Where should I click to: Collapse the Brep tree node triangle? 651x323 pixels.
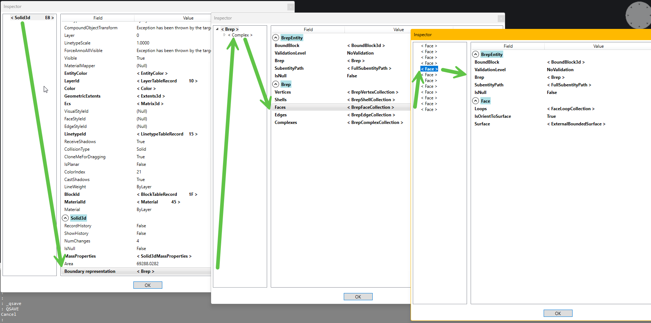[217, 29]
